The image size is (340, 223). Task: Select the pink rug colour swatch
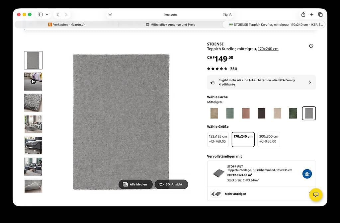click(246, 113)
